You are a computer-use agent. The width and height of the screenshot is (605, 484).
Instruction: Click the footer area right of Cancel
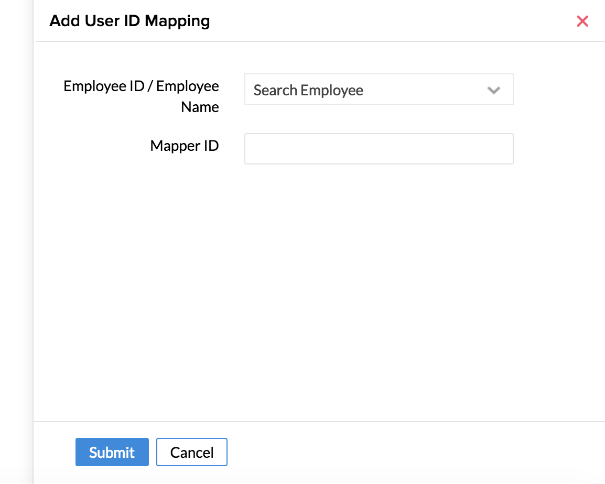pos(409,452)
